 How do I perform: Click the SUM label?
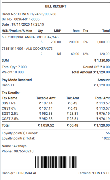[5, 60]
